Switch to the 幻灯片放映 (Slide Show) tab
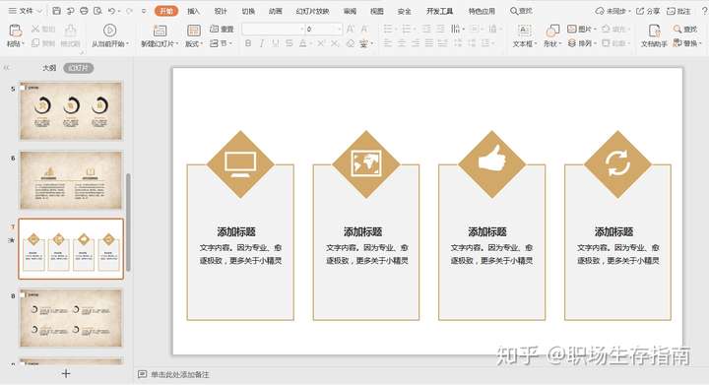The height and width of the screenshot is (385, 709). [312, 11]
